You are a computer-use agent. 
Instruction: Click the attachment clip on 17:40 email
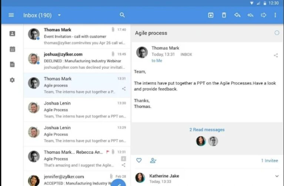pyautogui.click(x=113, y=29)
